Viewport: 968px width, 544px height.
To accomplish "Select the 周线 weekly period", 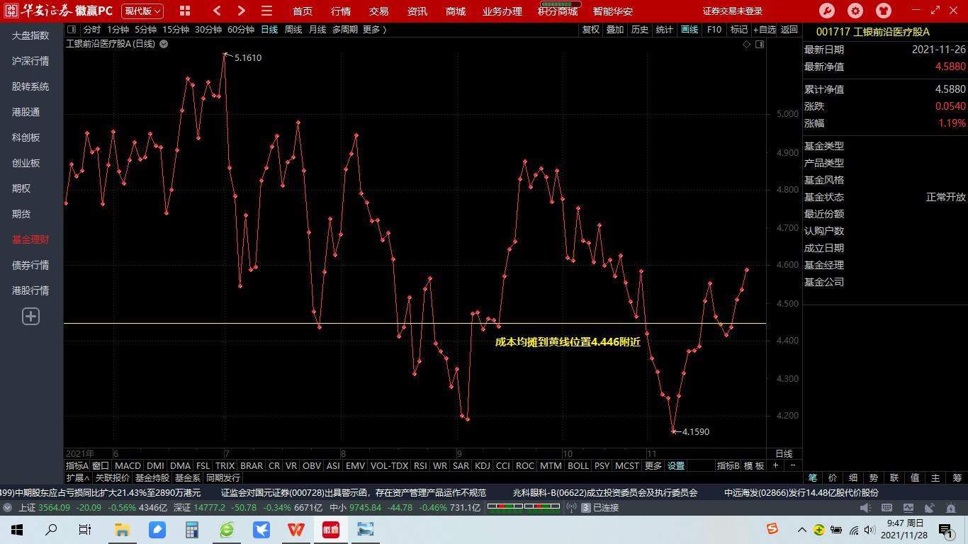I will pyautogui.click(x=293, y=30).
